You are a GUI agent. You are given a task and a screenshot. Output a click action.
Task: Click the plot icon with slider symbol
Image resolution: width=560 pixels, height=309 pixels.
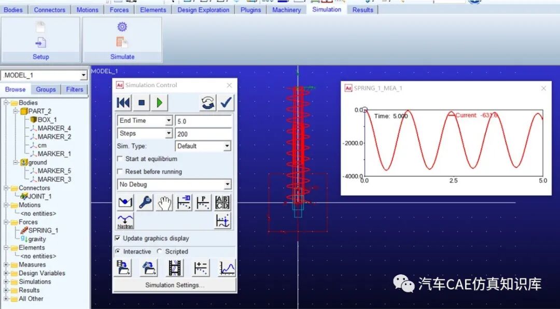pos(184,203)
